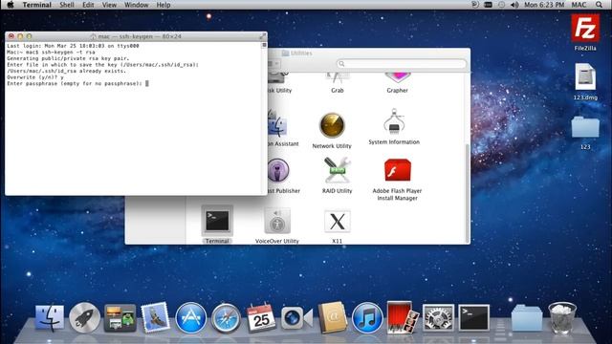Click the Terminal icon in the Dock
This screenshot has height=344, width=612.
[x=473, y=318]
